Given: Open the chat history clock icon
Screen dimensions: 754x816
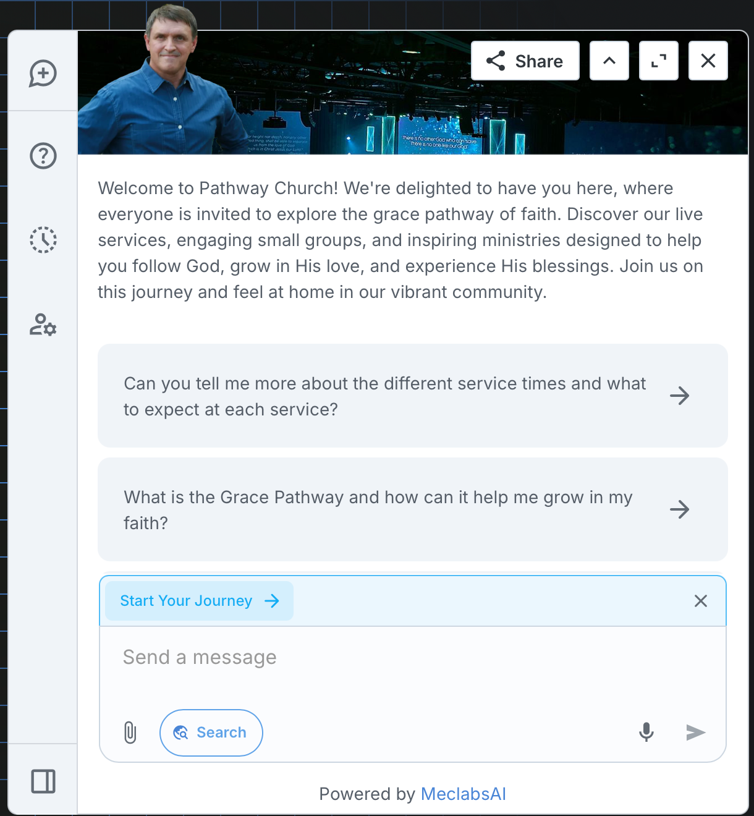Looking at the screenshot, I should (43, 240).
